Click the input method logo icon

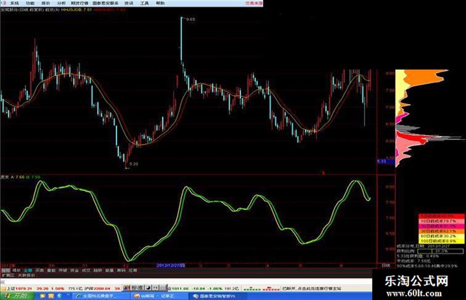coord(127,288)
